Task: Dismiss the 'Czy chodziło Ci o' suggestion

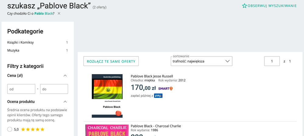Action: 59,13
